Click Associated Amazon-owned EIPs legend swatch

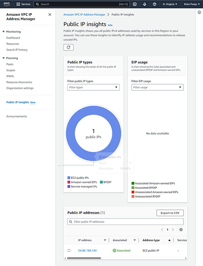tap(133, 183)
